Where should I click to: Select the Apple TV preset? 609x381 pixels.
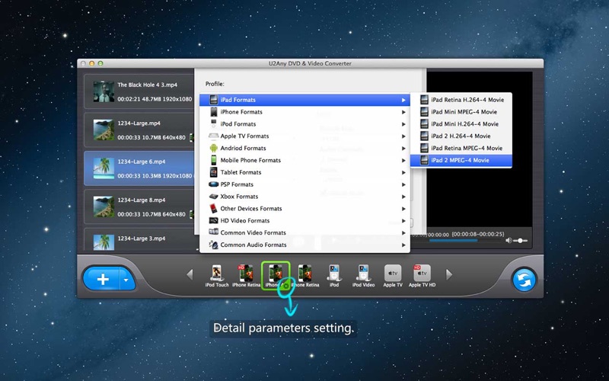(x=393, y=276)
